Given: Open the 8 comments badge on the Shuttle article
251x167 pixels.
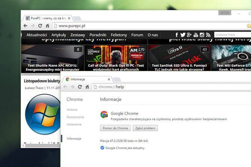Looking at the screenshot, I should click(78, 49).
